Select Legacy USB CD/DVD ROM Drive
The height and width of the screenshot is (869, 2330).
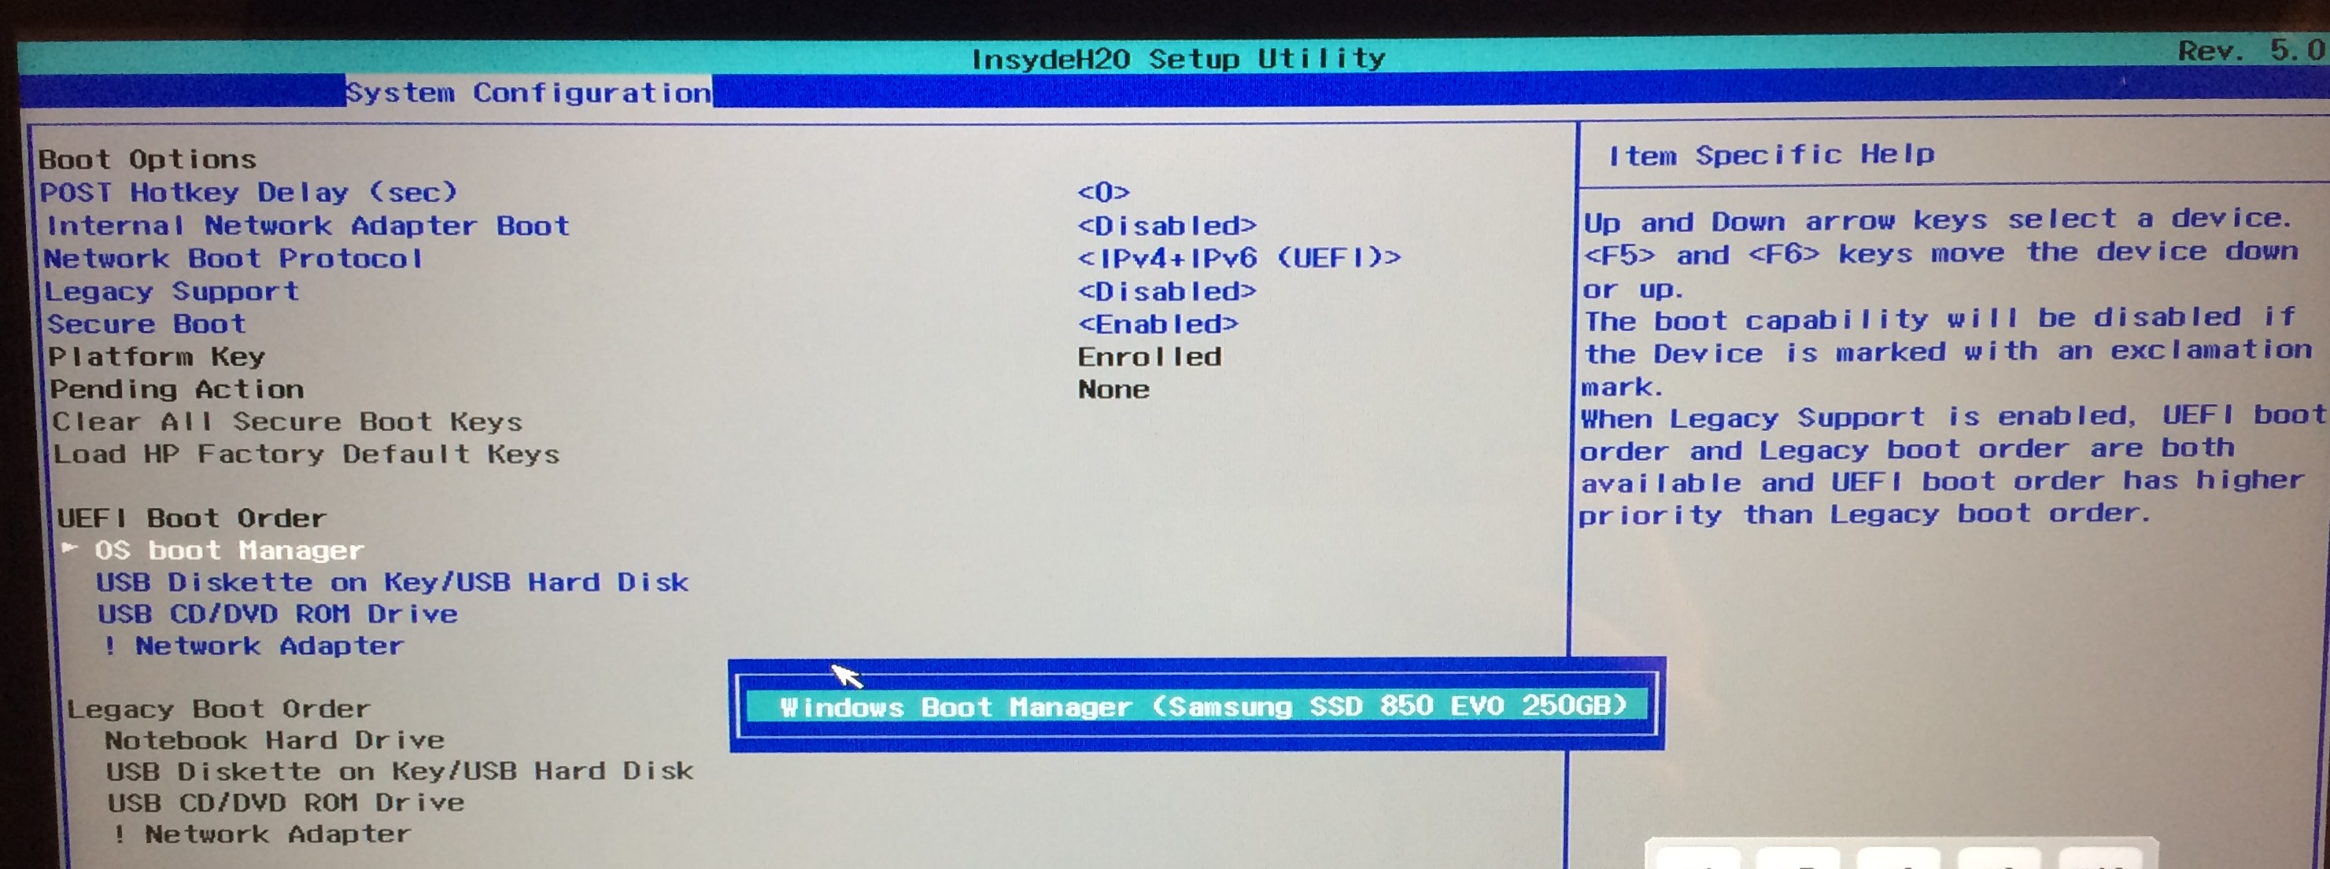(x=286, y=803)
